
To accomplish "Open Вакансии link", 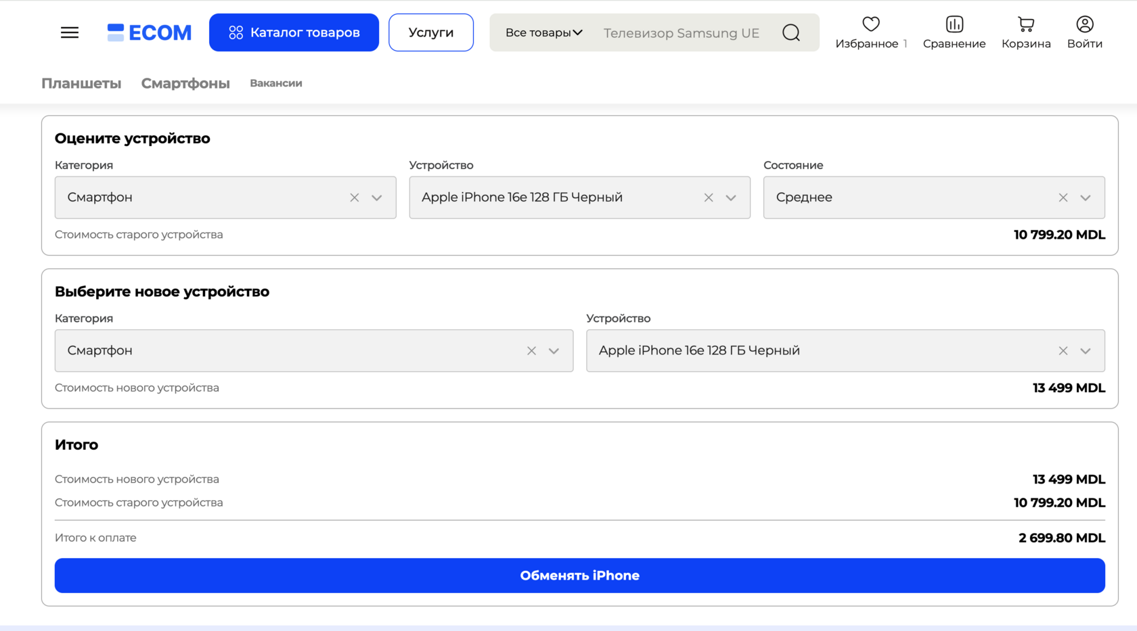I will (x=276, y=83).
